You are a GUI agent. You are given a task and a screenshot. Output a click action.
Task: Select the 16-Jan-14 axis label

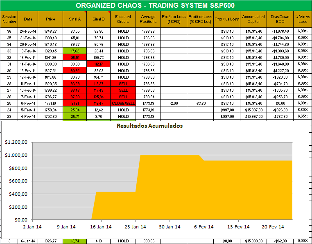pos(101,227)
